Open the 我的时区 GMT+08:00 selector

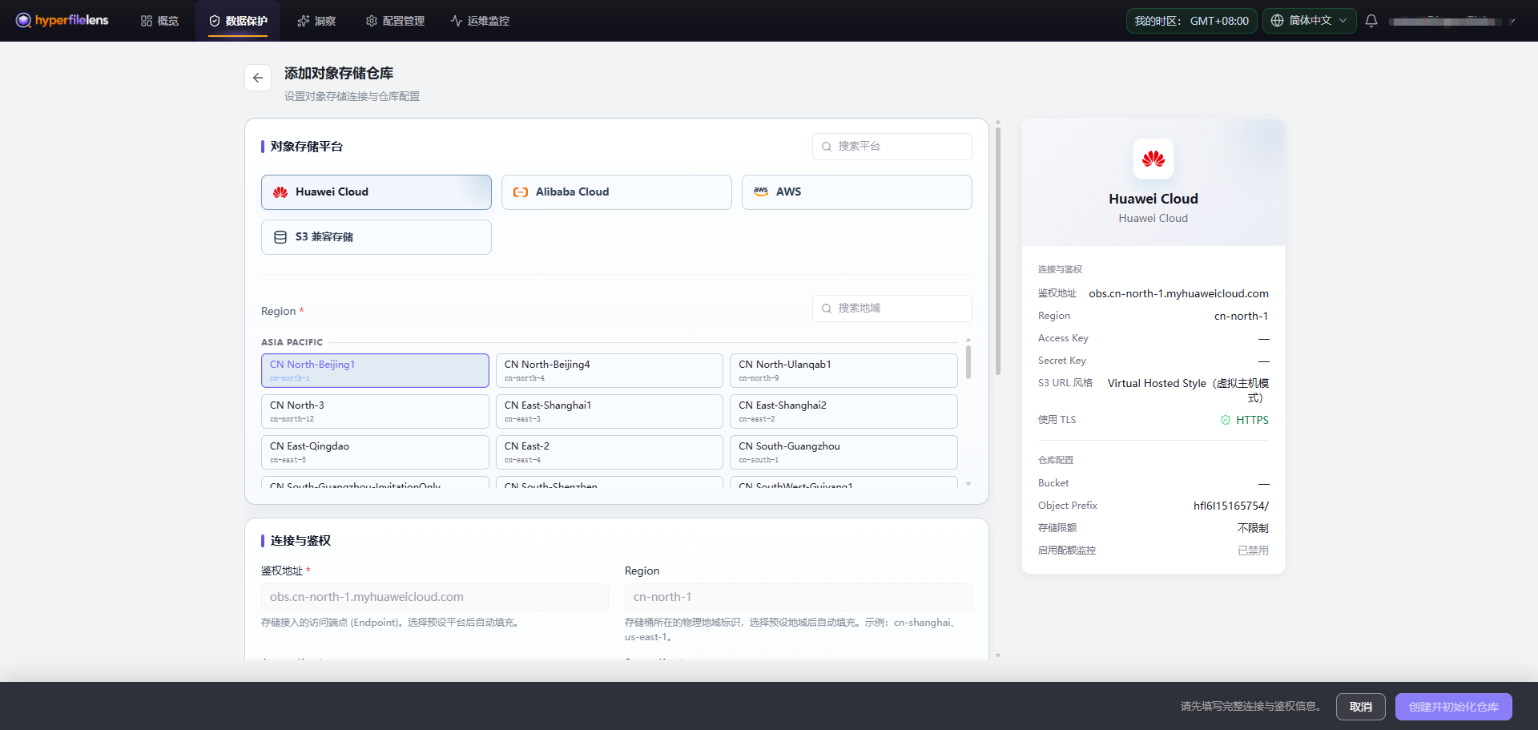point(1192,21)
